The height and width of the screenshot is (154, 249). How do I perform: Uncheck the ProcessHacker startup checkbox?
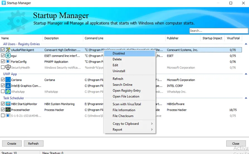click(3, 109)
